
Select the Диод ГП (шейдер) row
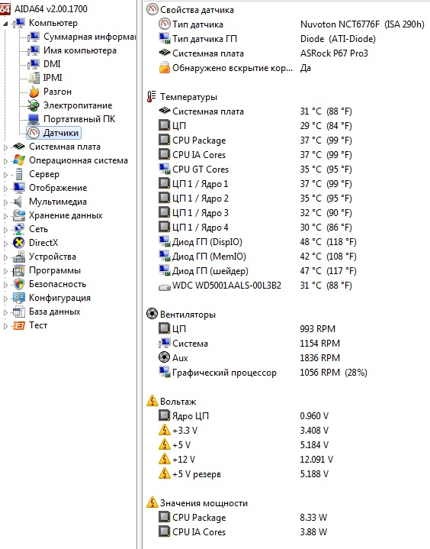point(258,270)
